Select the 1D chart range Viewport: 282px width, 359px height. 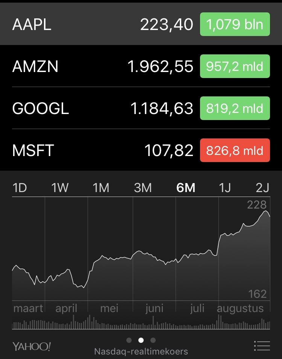20,188
